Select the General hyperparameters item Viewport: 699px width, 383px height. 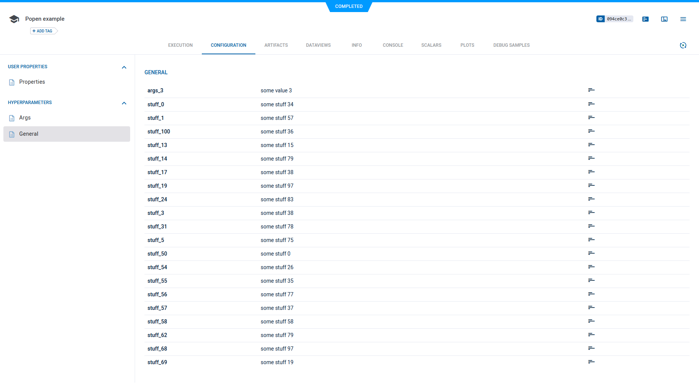tap(29, 134)
